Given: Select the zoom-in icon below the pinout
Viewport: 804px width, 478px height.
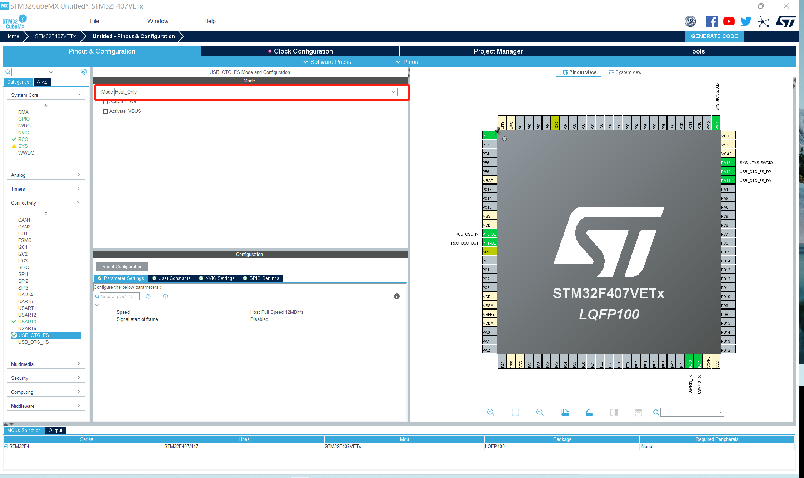Looking at the screenshot, I should pos(490,412).
